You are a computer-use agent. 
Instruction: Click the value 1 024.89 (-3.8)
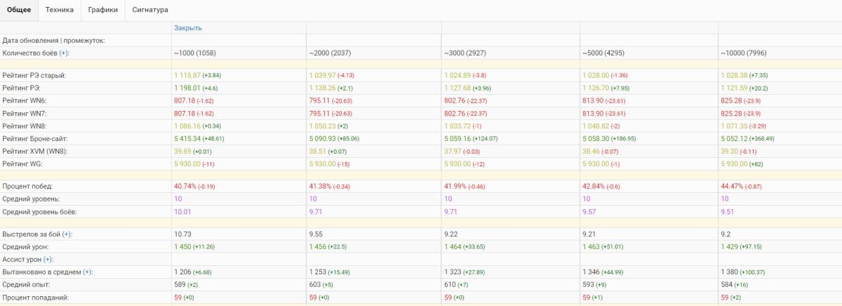(467, 76)
